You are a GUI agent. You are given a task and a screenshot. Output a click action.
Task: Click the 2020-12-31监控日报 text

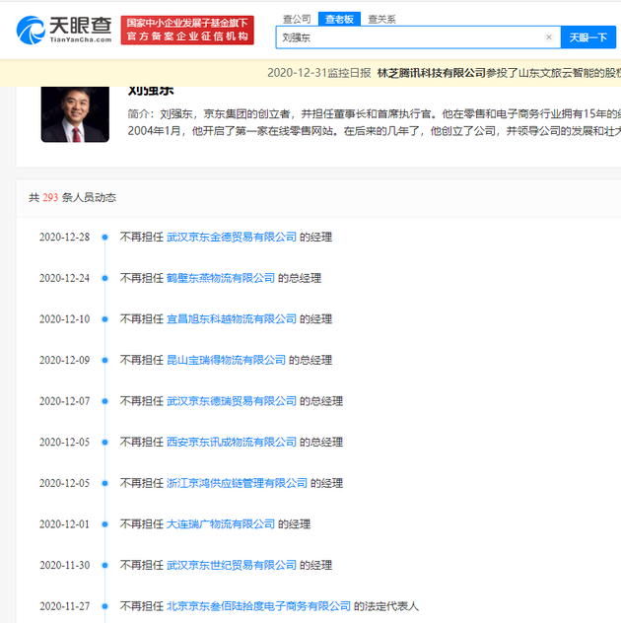pyautogui.click(x=319, y=73)
